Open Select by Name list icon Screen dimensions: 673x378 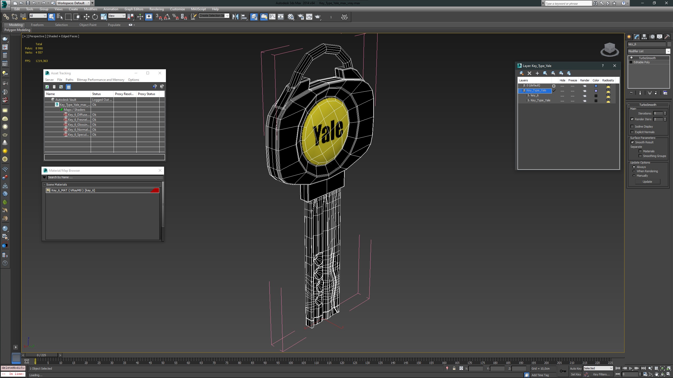pos(60,17)
